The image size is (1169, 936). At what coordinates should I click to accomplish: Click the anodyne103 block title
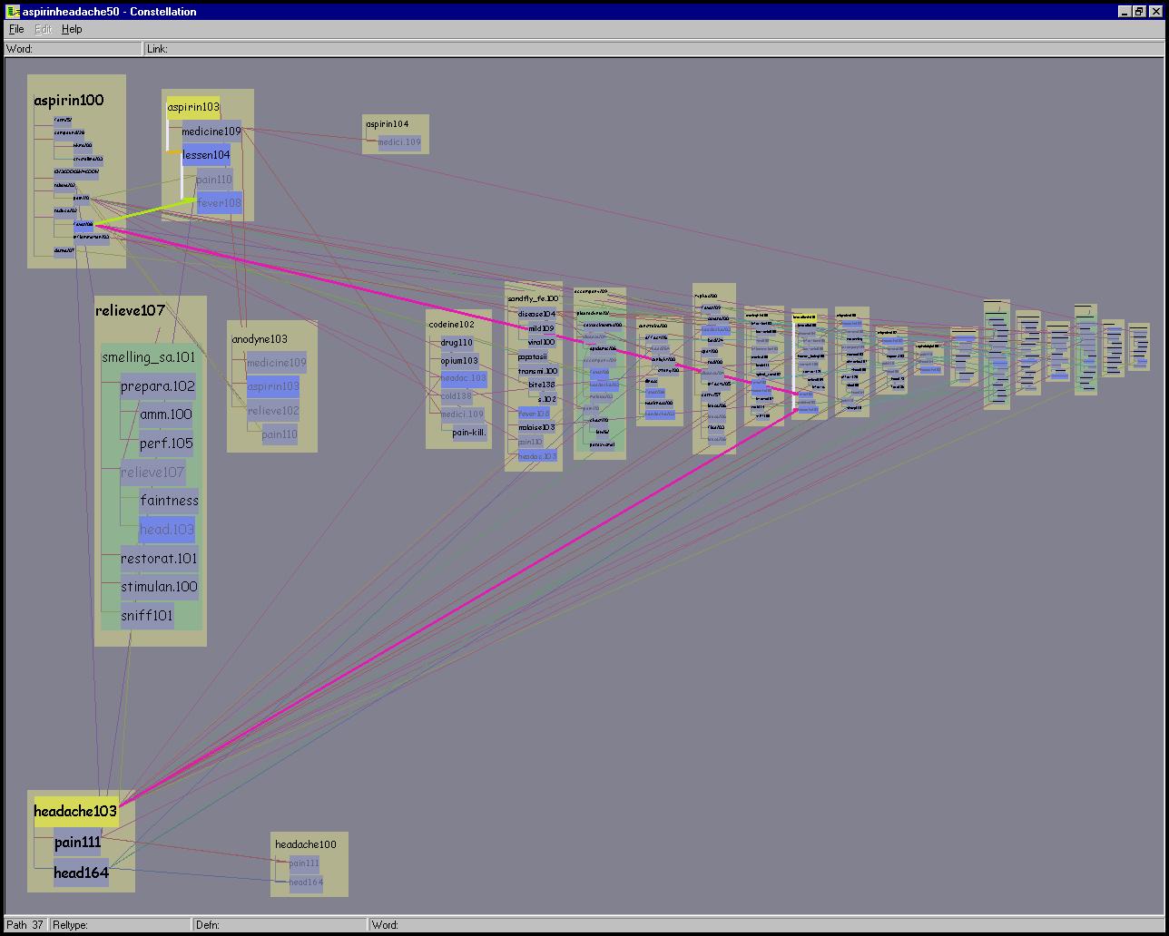point(260,339)
